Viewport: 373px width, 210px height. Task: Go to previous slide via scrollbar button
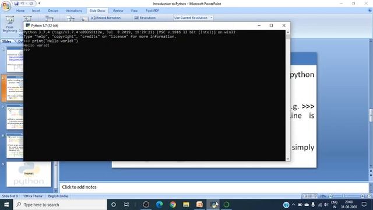(371, 171)
